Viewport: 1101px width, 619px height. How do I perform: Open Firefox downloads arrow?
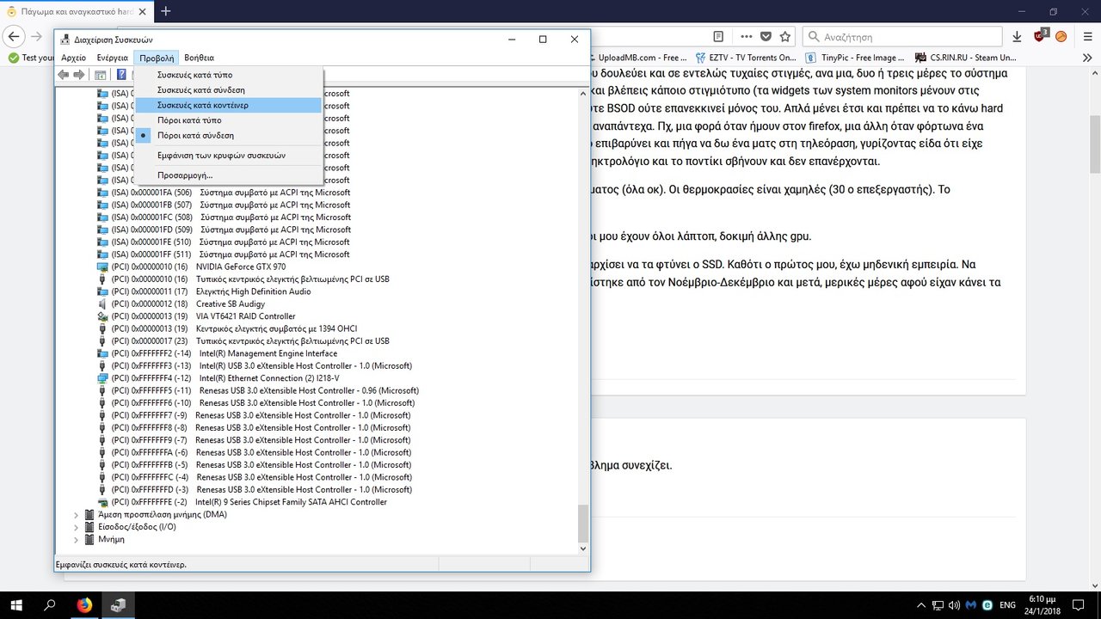pyautogui.click(x=1018, y=37)
